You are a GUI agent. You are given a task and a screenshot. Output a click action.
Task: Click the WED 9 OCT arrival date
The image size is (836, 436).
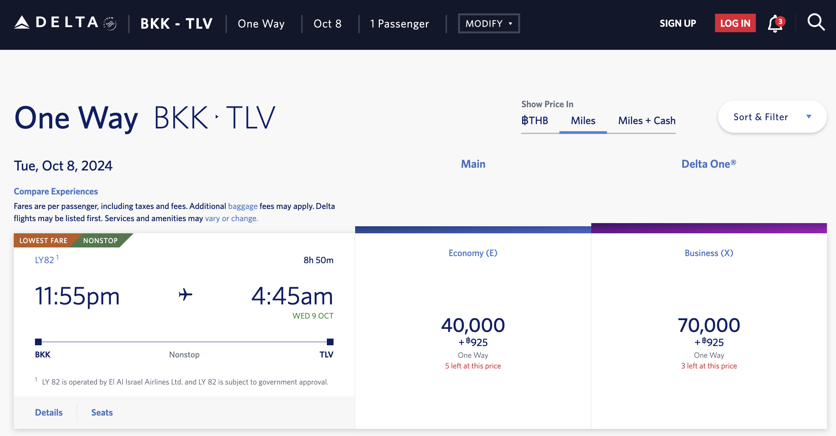click(313, 316)
